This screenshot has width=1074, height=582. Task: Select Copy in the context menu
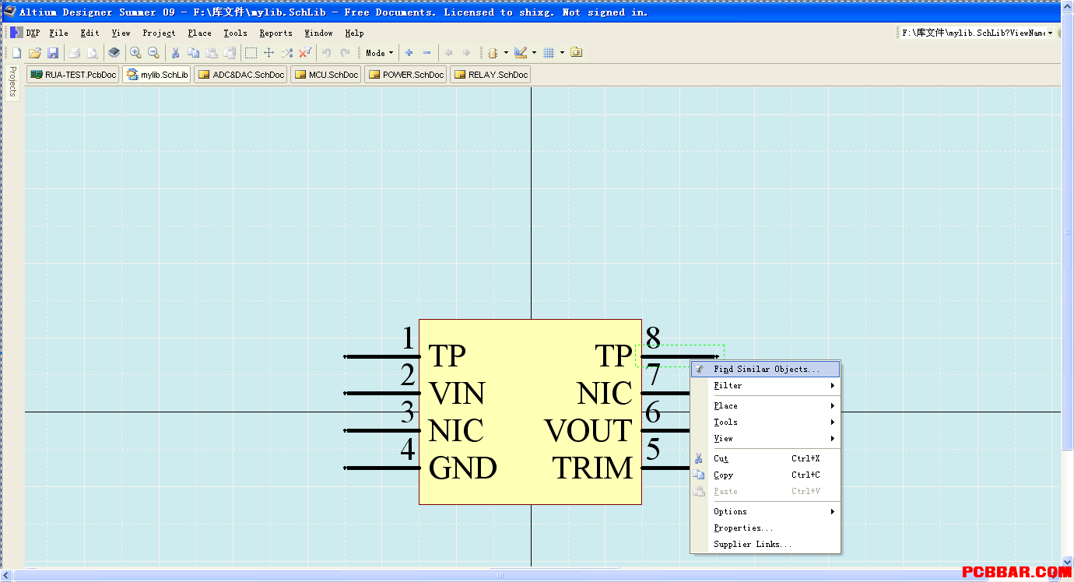click(766, 475)
